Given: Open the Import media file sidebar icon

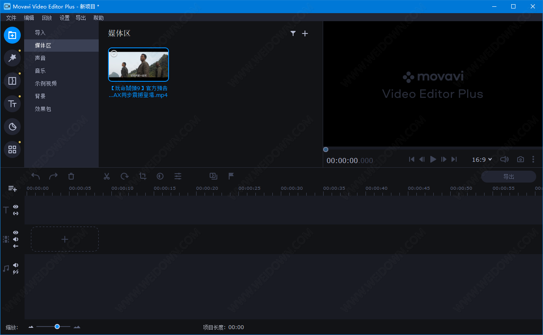Looking at the screenshot, I should click(12, 35).
